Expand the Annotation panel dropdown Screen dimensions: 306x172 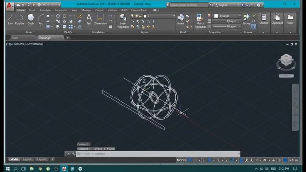pyautogui.click(x=100, y=32)
